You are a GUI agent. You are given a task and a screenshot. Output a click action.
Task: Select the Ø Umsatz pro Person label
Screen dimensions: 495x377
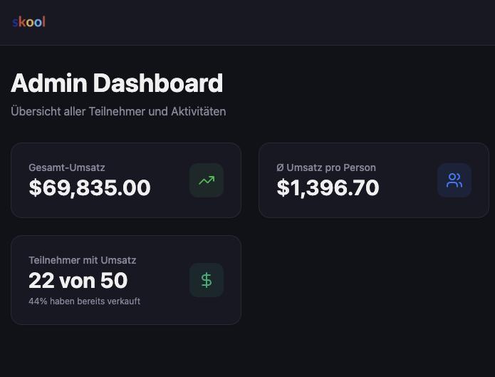click(x=326, y=167)
